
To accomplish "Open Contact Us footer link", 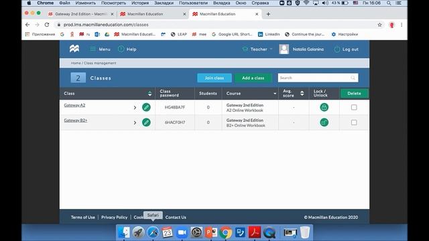I will pyautogui.click(x=176, y=217).
